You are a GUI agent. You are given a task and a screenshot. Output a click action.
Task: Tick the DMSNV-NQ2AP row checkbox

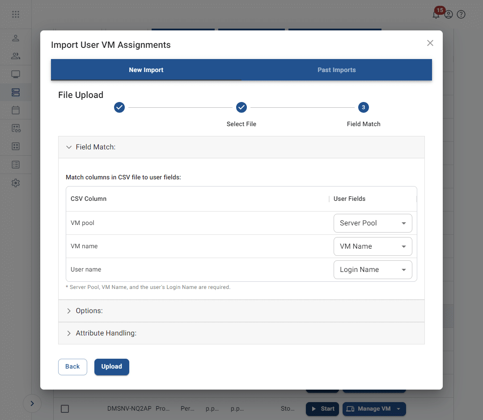pos(65,409)
